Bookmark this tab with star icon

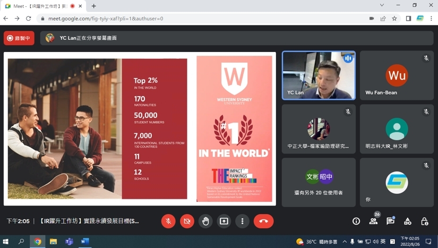point(394,19)
